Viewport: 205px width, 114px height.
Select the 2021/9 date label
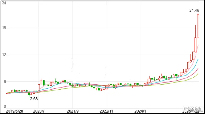click(73, 111)
